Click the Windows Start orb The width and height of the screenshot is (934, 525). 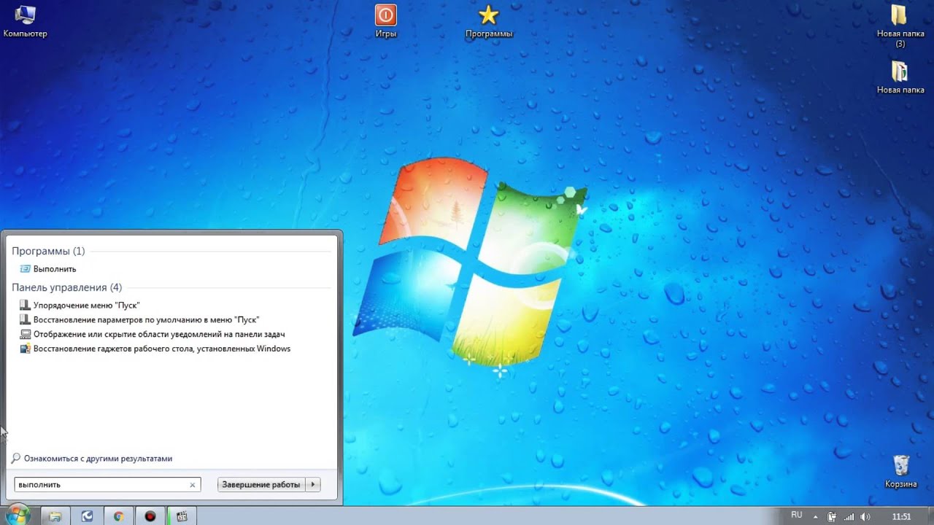18,515
